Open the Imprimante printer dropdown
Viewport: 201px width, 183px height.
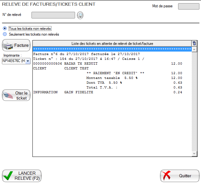pos(28,61)
